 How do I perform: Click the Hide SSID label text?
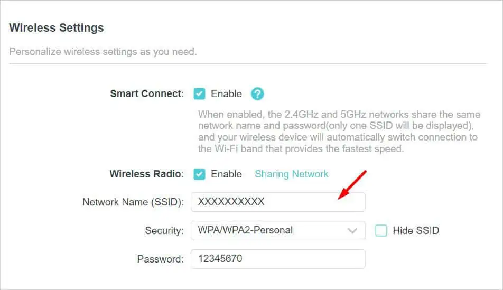[x=416, y=230]
